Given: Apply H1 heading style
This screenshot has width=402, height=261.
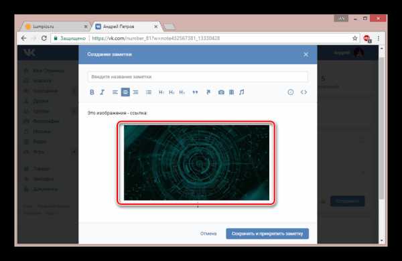Looking at the screenshot, I should point(161,92).
